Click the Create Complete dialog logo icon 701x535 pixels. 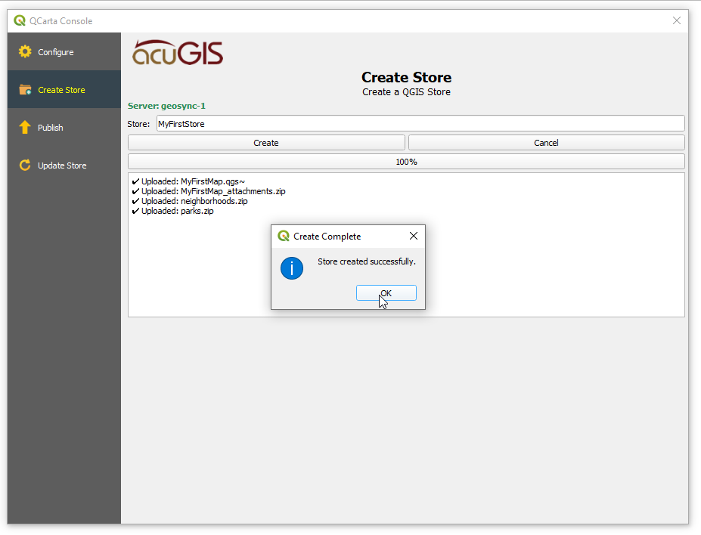coord(284,236)
